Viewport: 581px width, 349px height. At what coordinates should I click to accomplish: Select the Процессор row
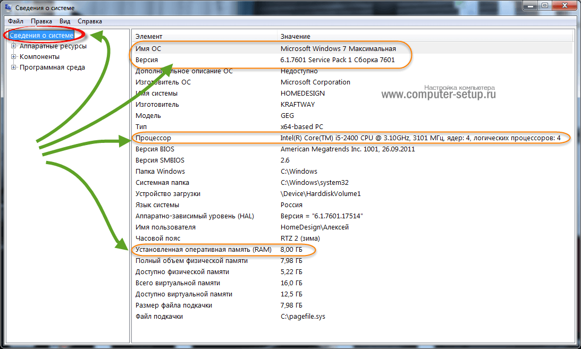153,138
